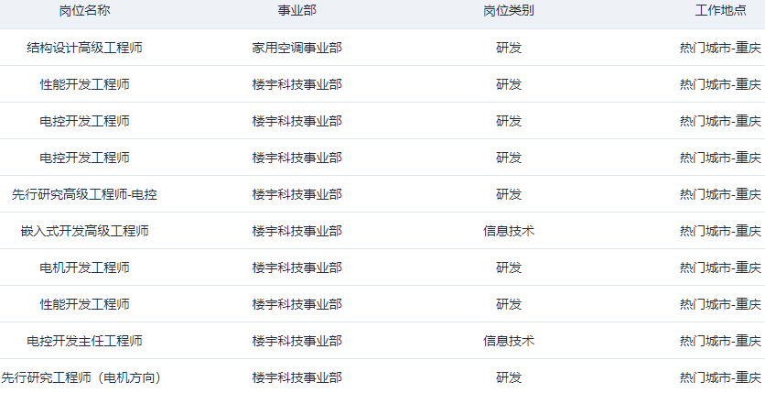Open the 结构设计高级工程师 job listing

84,48
